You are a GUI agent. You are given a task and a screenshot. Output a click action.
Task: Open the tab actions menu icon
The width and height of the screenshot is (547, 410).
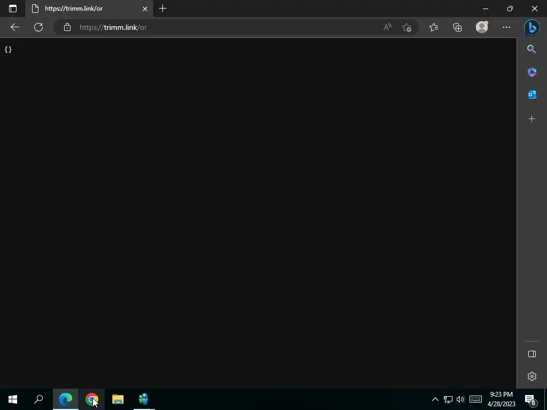click(x=13, y=9)
